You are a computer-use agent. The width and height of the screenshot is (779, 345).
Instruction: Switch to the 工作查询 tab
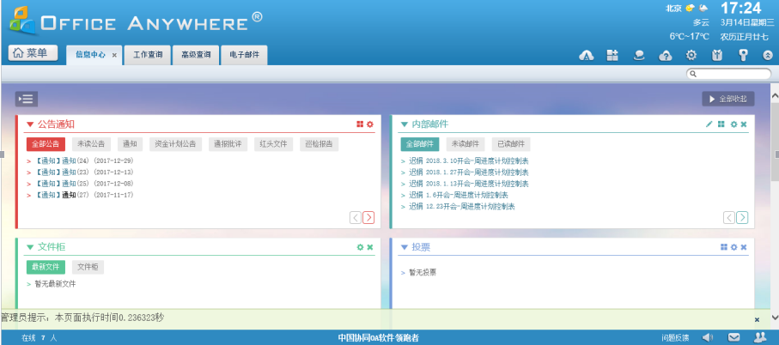pyautogui.click(x=148, y=55)
